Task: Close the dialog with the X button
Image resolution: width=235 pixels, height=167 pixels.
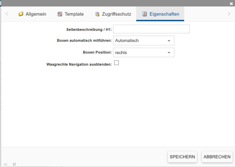Action: click(231, 4)
